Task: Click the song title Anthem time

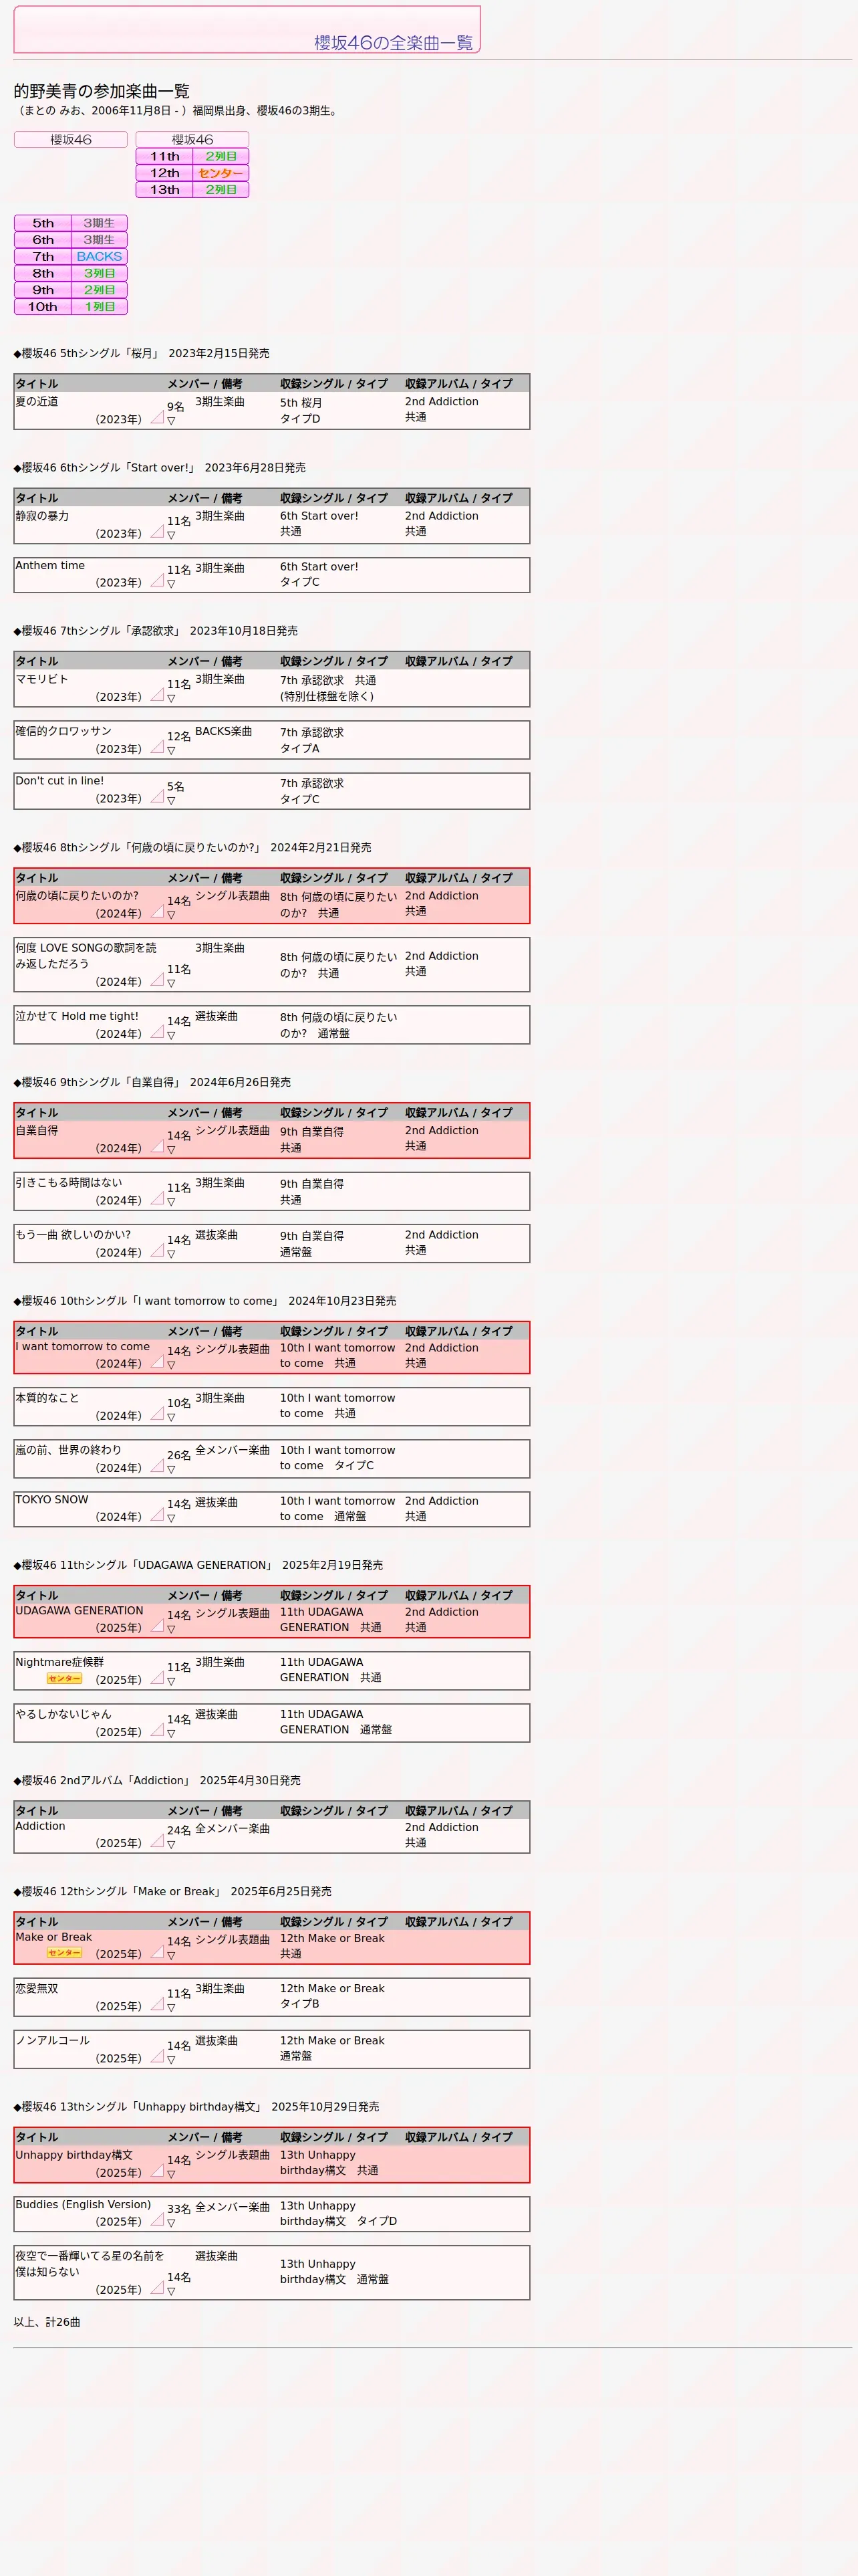Action: click(x=50, y=565)
